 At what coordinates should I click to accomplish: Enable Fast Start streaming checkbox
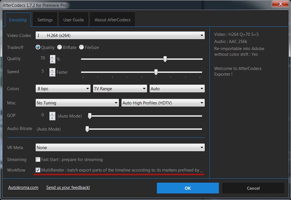pyautogui.click(x=38, y=160)
